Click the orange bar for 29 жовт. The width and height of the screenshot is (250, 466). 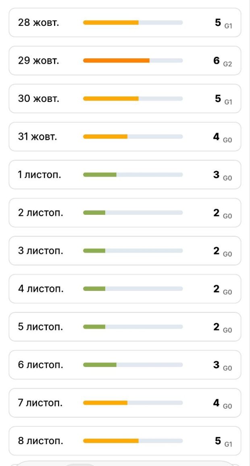(x=116, y=61)
